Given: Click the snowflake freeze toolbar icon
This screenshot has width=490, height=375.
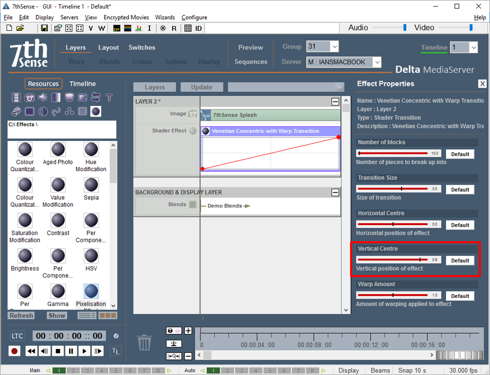Looking at the screenshot, I should click(163, 28).
